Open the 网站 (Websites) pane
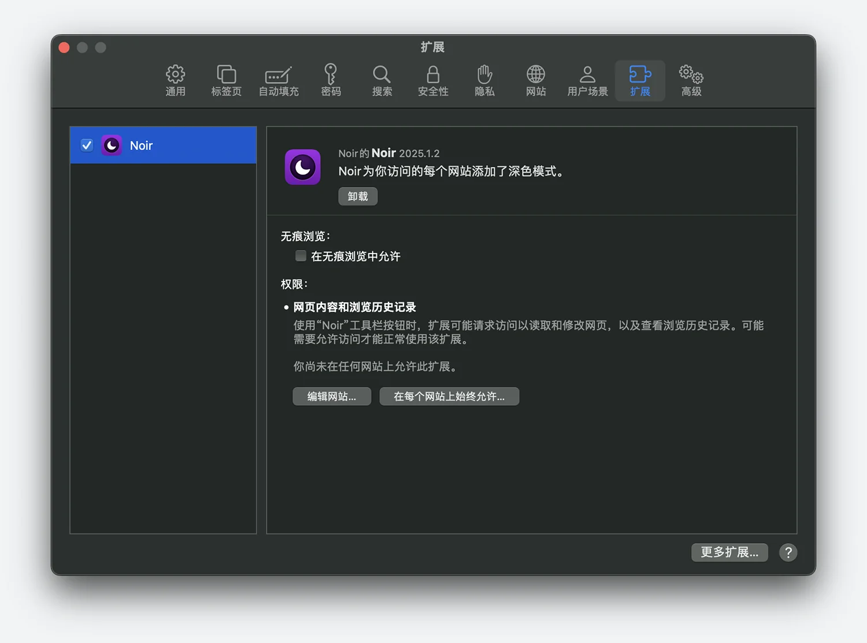 (536, 81)
